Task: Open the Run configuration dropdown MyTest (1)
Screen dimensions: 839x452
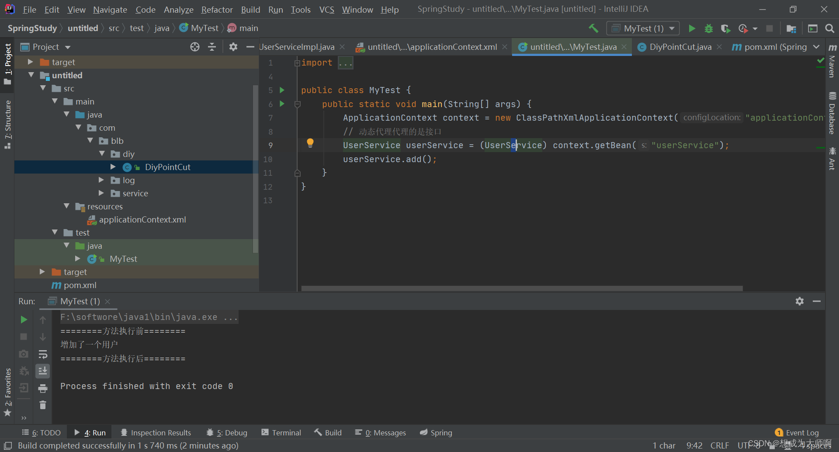Action: pyautogui.click(x=643, y=28)
